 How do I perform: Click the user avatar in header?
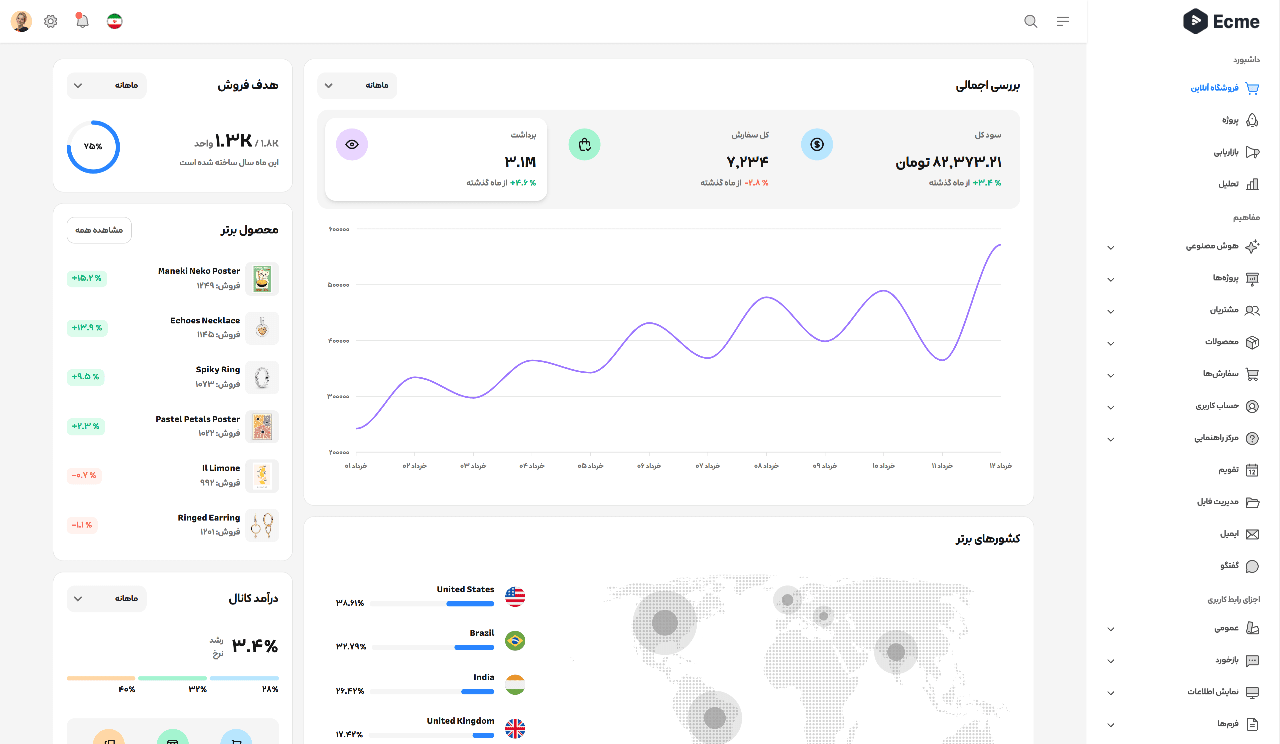tap(21, 21)
